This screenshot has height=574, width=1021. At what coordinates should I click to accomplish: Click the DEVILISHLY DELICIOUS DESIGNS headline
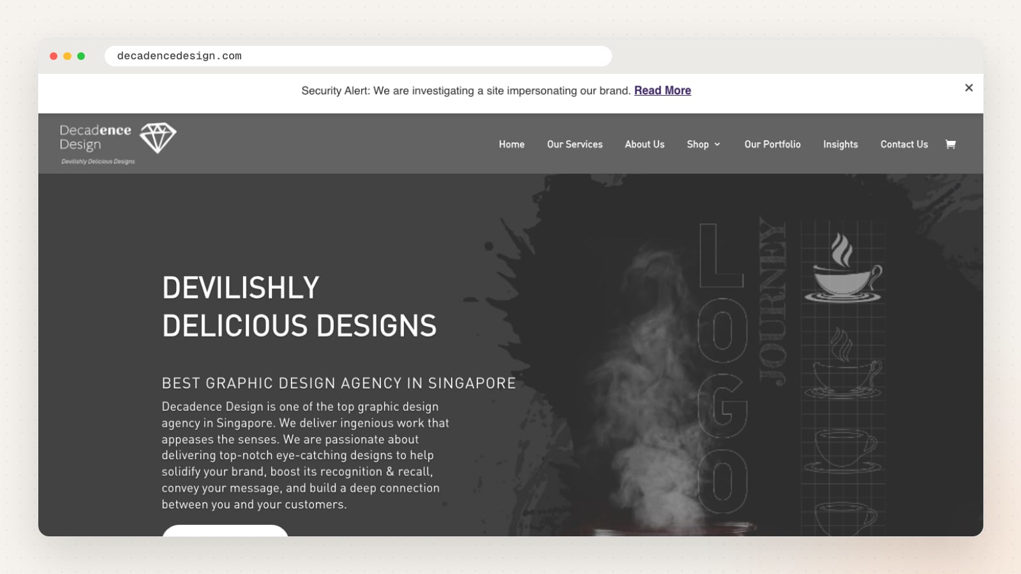click(299, 307)
